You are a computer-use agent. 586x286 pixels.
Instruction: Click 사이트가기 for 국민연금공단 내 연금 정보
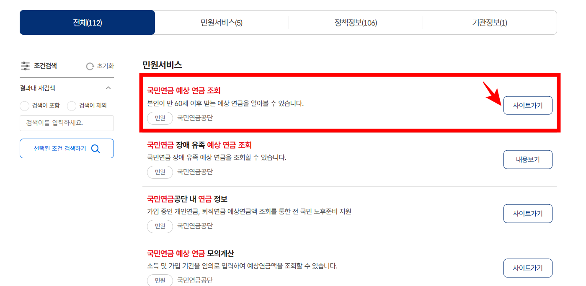528,214
